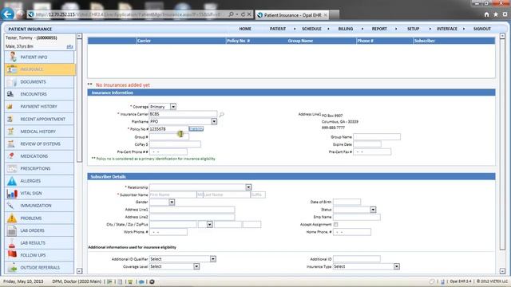This screenshot has height=287, width=511.
Task: Click the Expire Date field
Action: point(367,144)
